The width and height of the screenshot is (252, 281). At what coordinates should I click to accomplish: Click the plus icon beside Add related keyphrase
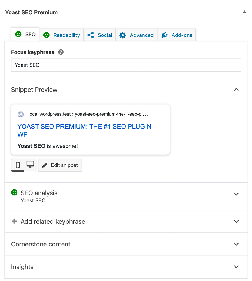click(14, 221)
